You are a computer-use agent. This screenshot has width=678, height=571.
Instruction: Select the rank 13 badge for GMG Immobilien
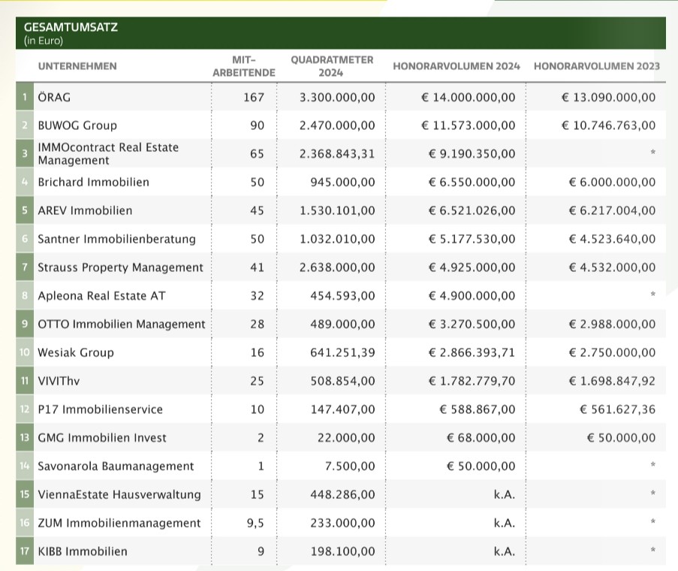[25, 437]
